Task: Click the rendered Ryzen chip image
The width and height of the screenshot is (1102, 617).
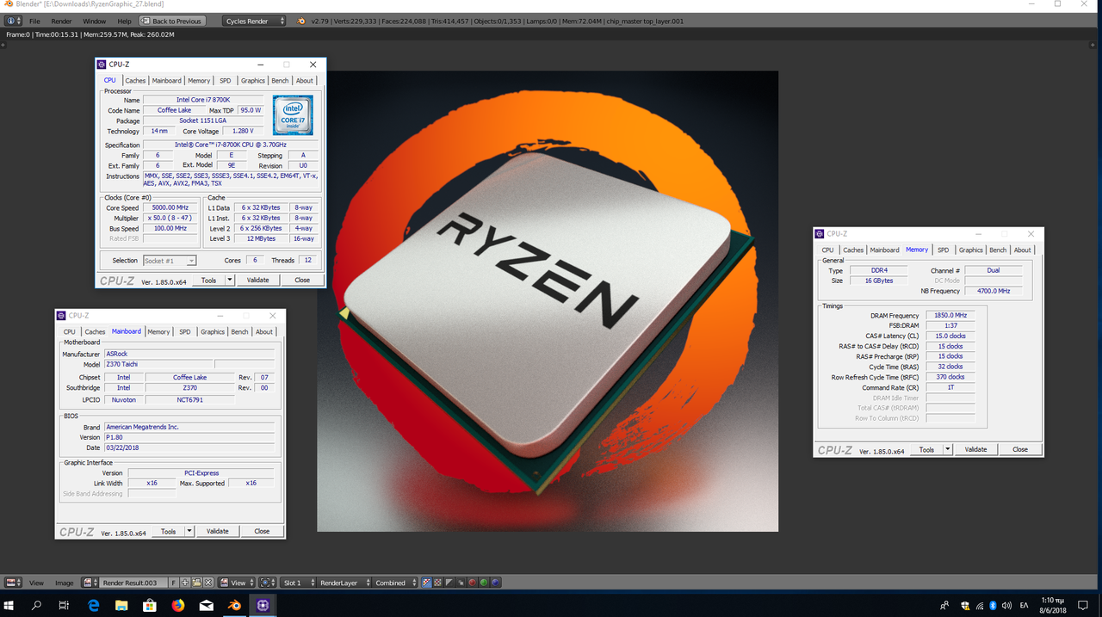Action: [x=548, y=301]
